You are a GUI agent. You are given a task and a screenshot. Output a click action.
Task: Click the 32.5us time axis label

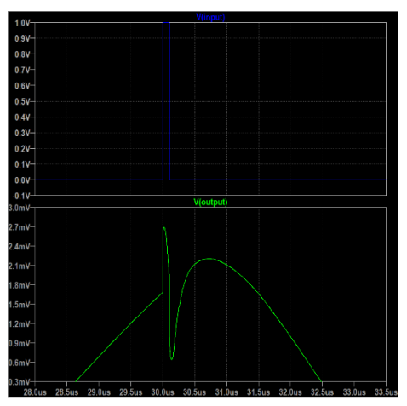[322, 392]
